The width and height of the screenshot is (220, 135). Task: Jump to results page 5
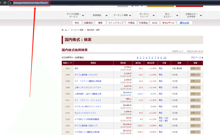tap(149, 58)
